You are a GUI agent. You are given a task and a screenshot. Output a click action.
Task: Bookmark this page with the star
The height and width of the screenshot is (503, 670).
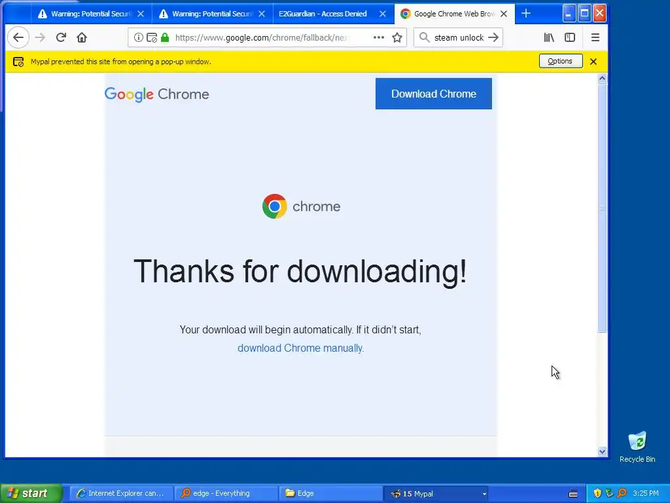(397, 37)
